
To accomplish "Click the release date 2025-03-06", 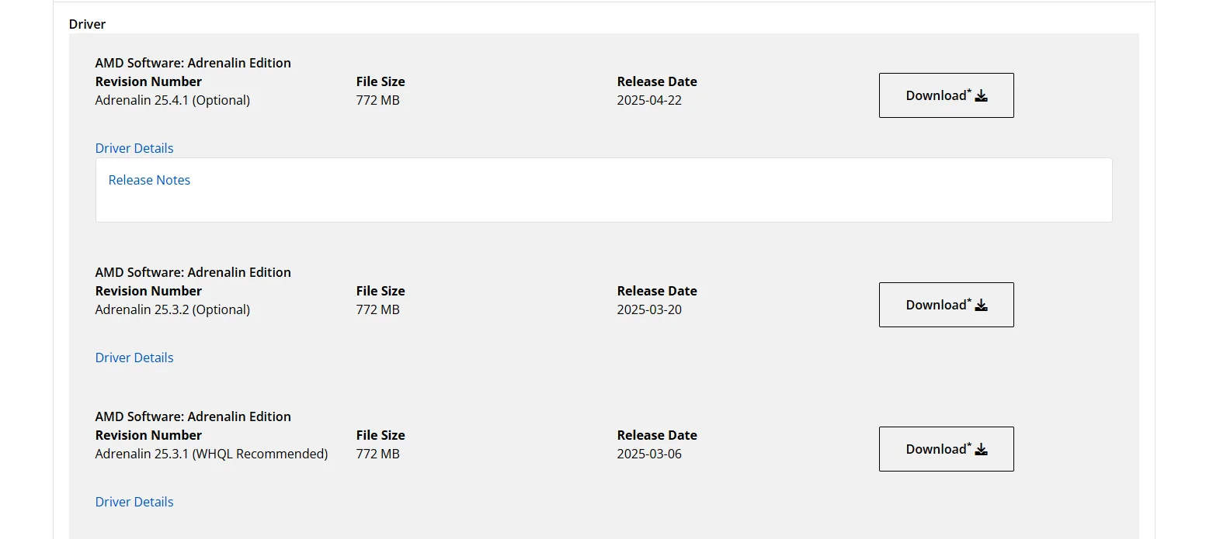I will click(649, 454).
